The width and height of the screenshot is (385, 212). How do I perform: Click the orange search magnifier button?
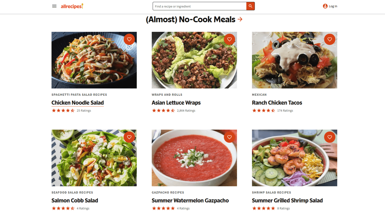[x=250, y=6]
